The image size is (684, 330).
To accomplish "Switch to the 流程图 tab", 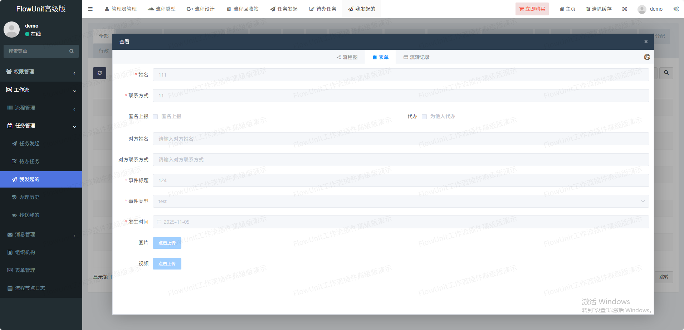I will (x=347, y=57).
